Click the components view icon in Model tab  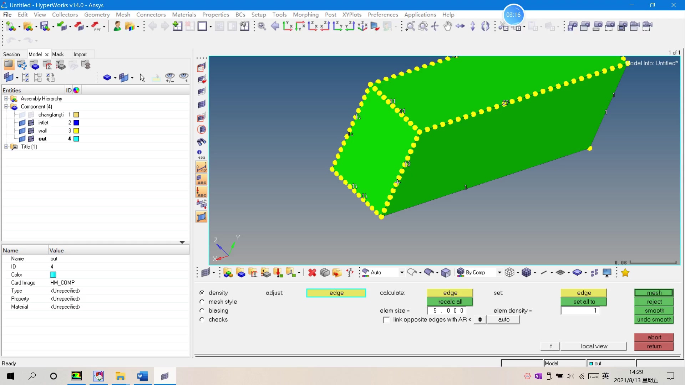click(x=35, y=65)
